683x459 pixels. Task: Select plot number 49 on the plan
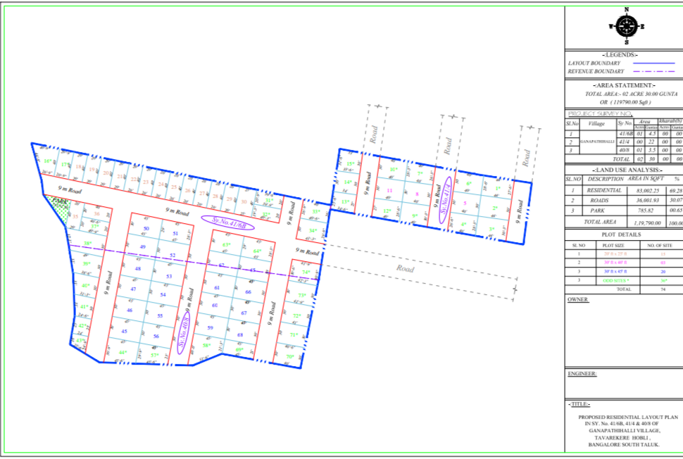click(142, 247)
